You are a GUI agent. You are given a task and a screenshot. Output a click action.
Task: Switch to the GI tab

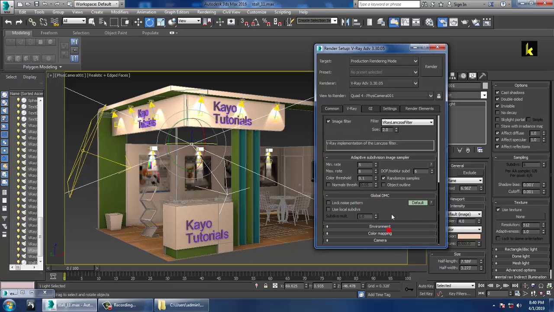coord(370,109)
